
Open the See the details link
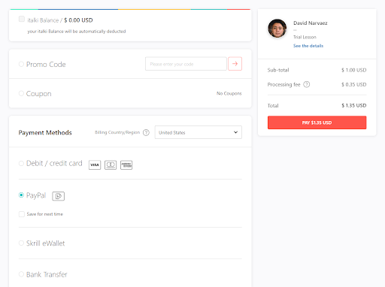(x=308, y=46)
